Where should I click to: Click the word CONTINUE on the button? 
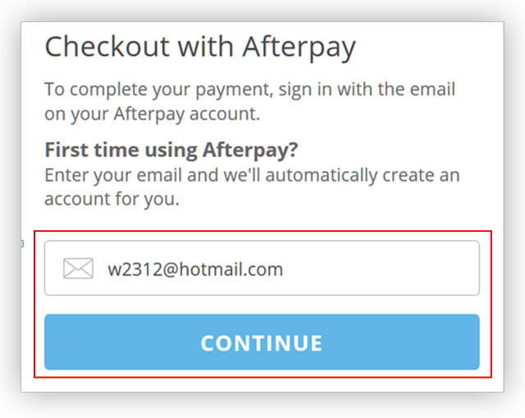[262, 343]
